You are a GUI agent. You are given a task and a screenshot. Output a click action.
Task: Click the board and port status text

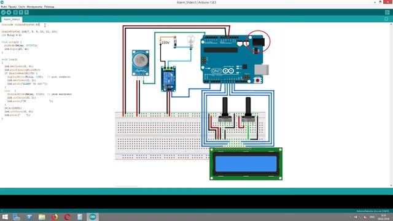(x=373, y=211)
